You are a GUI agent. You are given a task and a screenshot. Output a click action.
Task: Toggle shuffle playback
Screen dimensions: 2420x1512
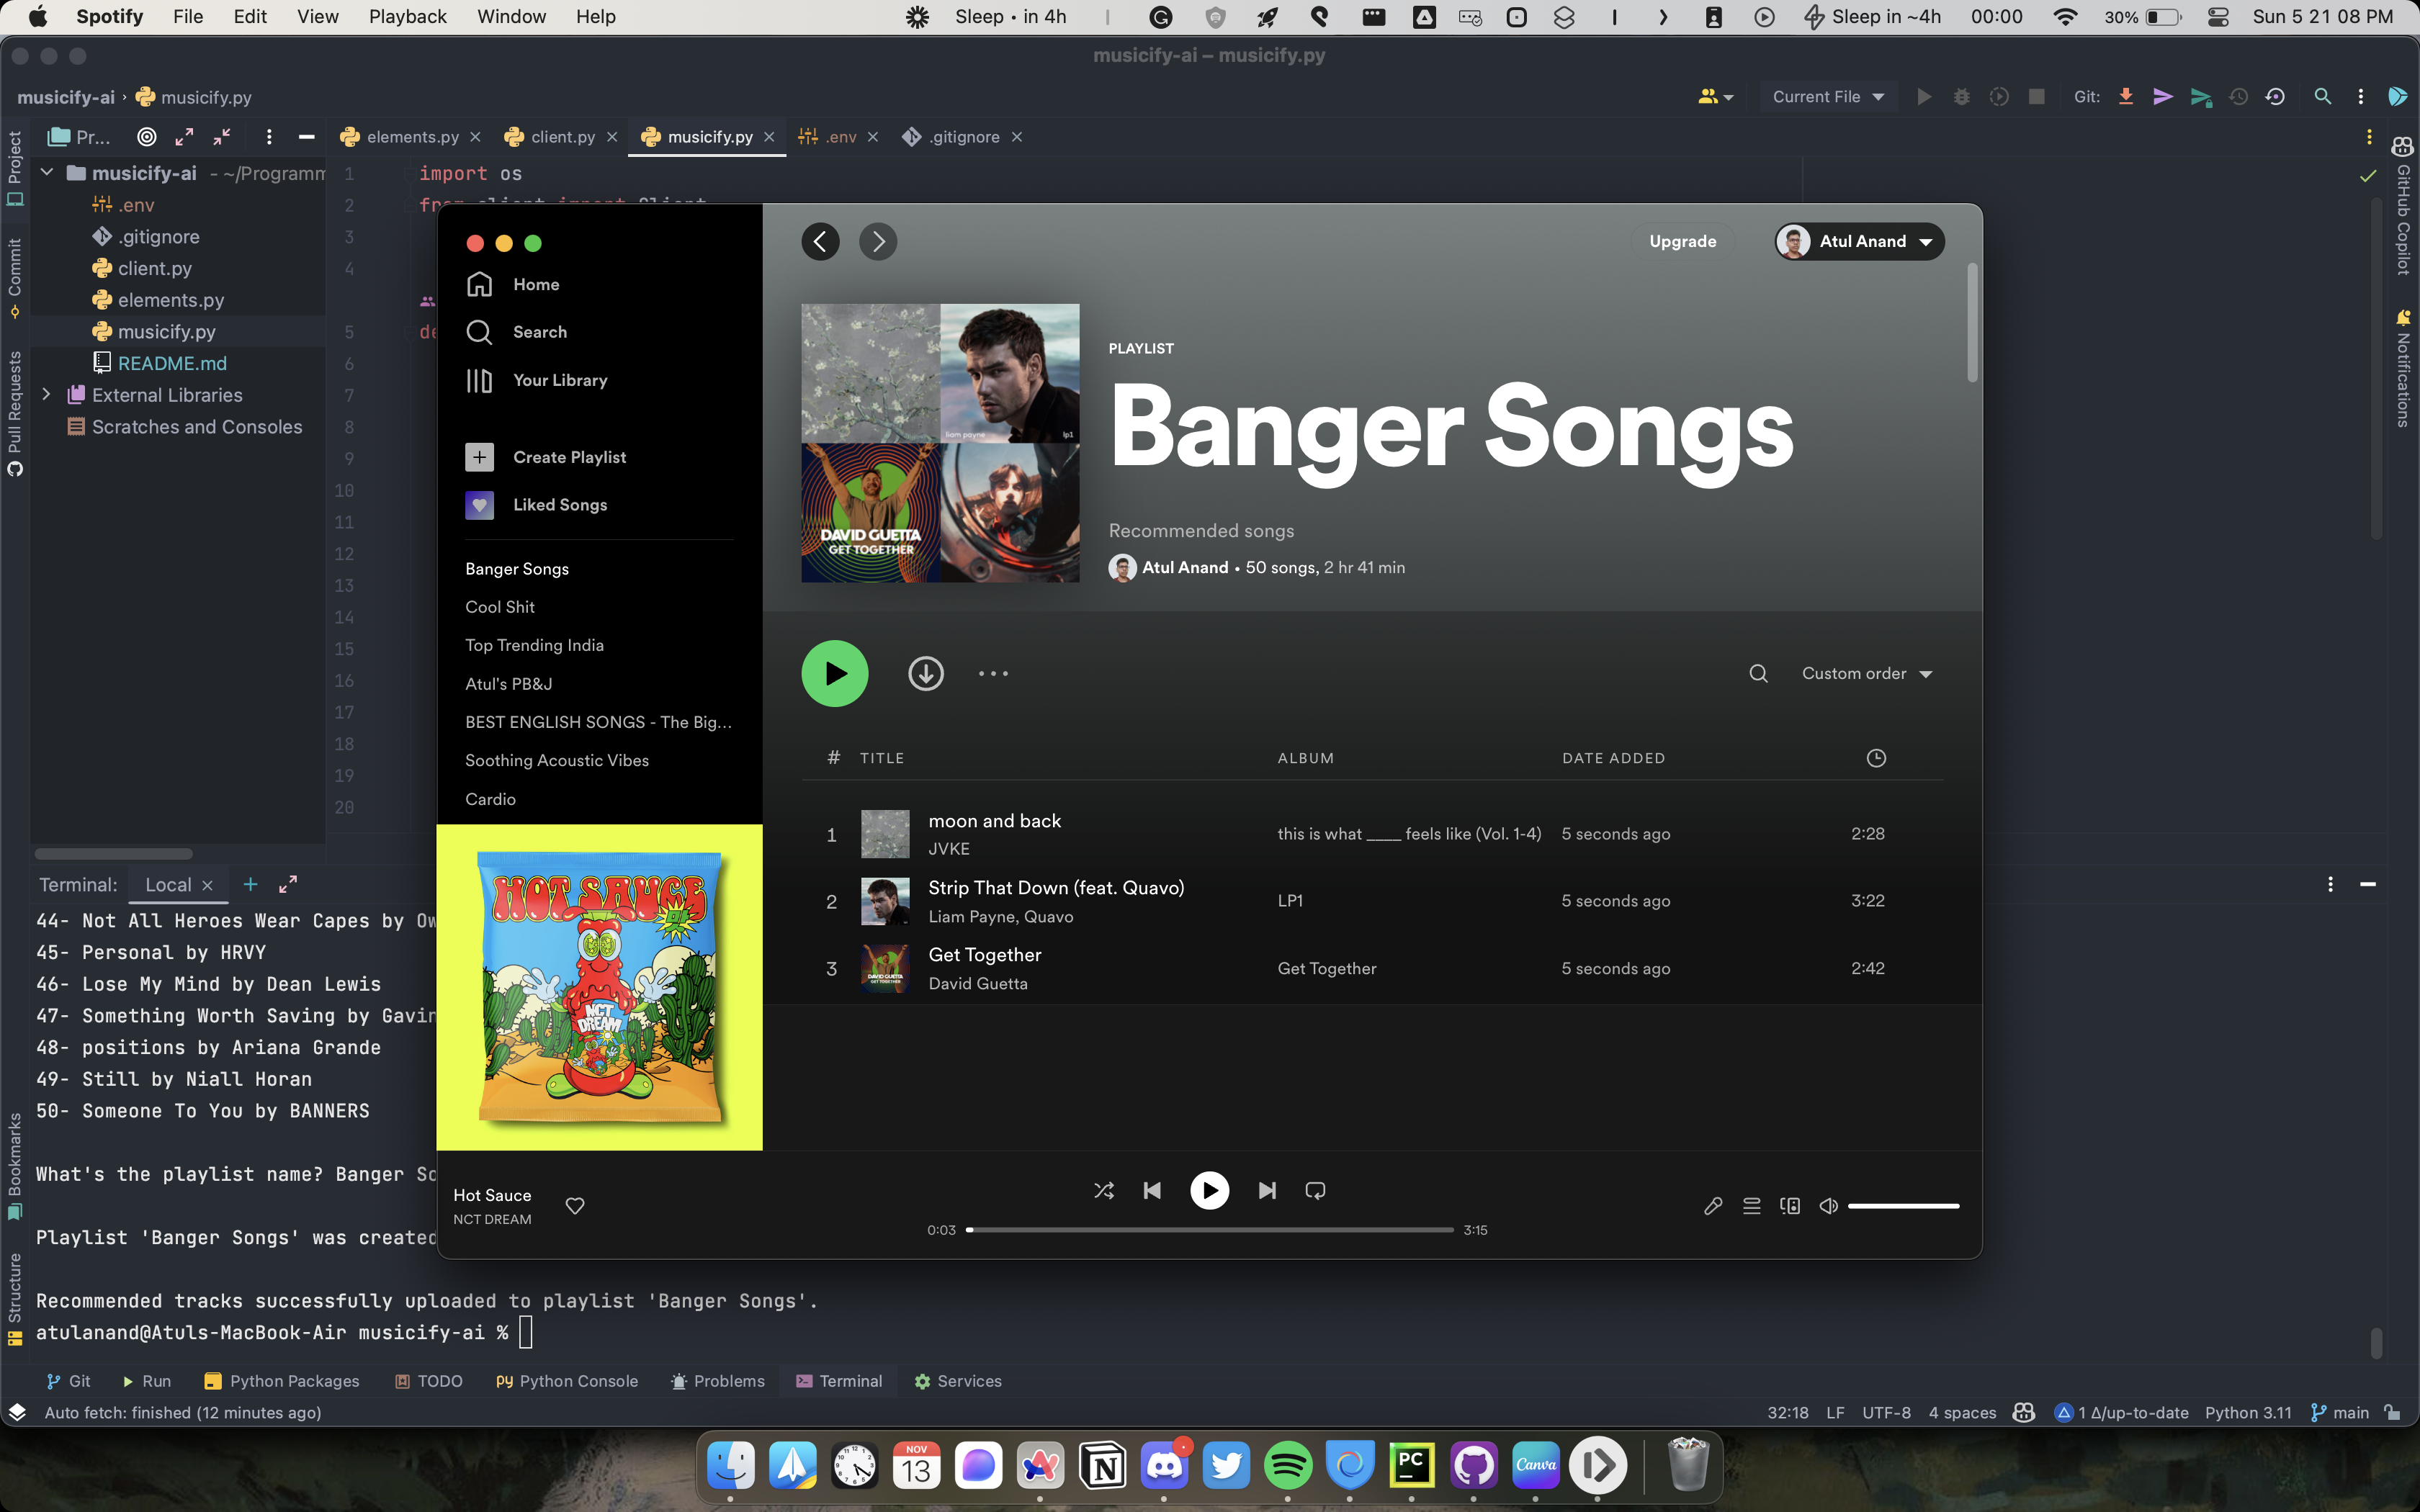tap(1103, 1190)
